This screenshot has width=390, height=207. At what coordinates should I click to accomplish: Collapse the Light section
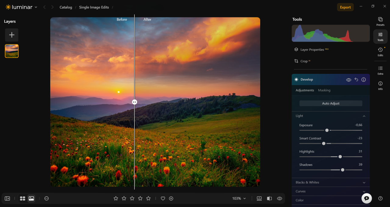364,116
